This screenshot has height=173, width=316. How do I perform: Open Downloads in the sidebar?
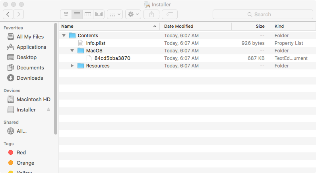[30, 78]
